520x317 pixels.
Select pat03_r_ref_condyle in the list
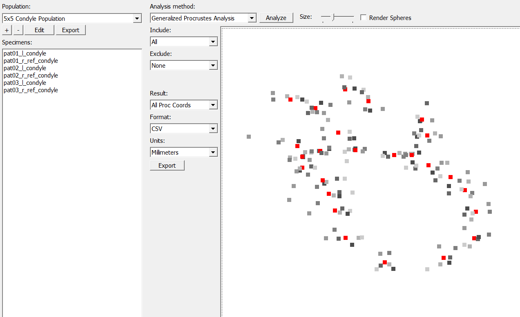coord(31,90)
